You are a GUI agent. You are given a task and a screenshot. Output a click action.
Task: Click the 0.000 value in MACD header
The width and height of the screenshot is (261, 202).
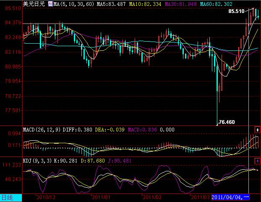click(167, 130)
